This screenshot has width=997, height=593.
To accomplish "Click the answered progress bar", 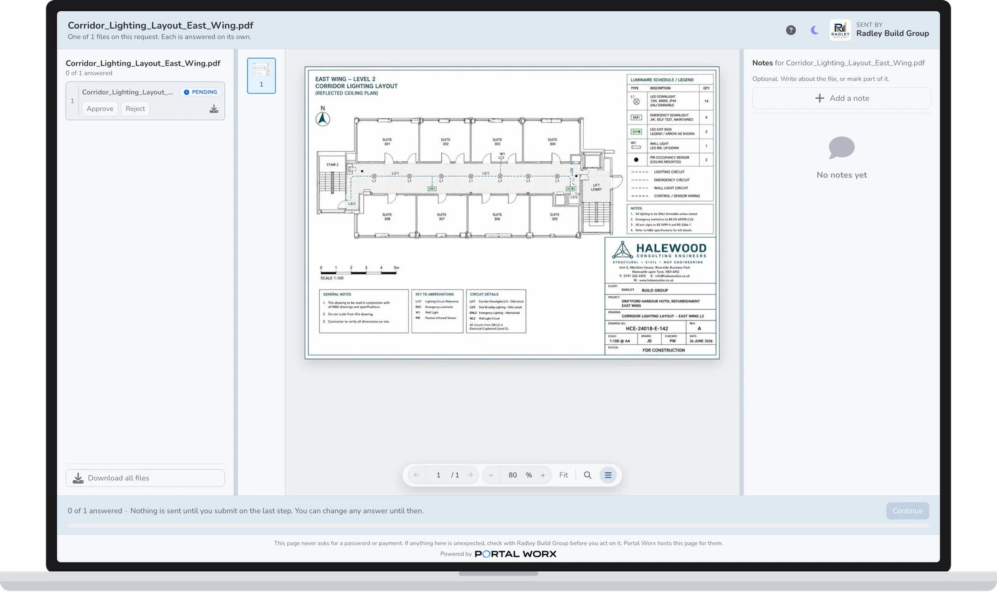I will 499,526.
